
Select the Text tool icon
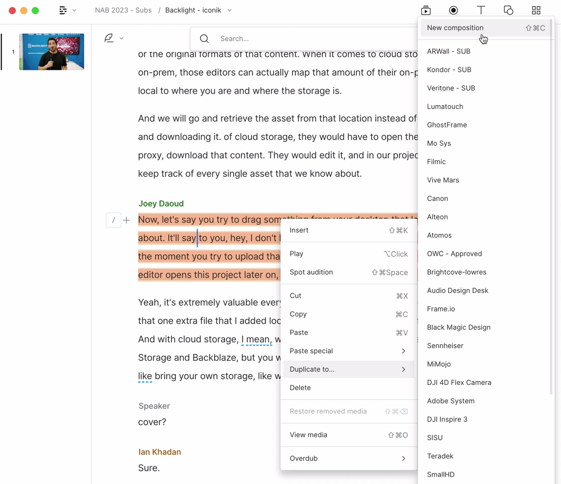481,11
